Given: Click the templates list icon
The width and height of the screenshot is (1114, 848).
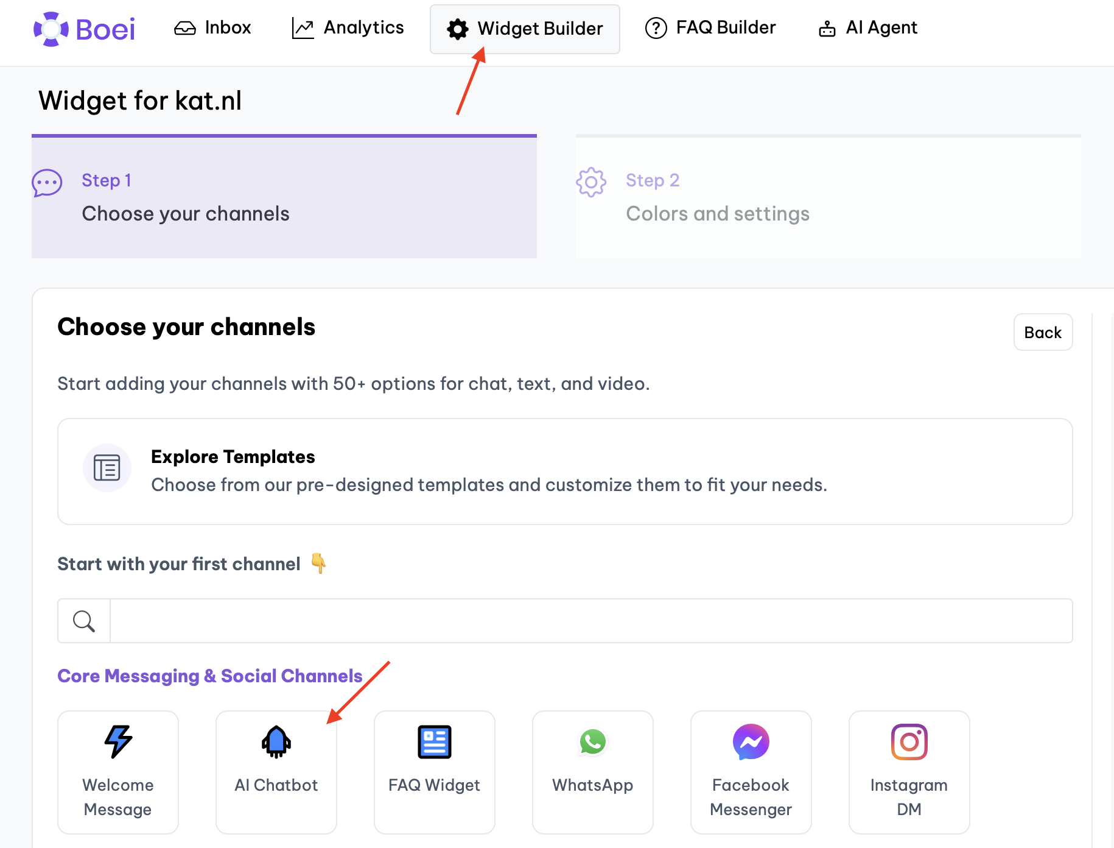Looking at the screenshot, I should click(107, 468).
